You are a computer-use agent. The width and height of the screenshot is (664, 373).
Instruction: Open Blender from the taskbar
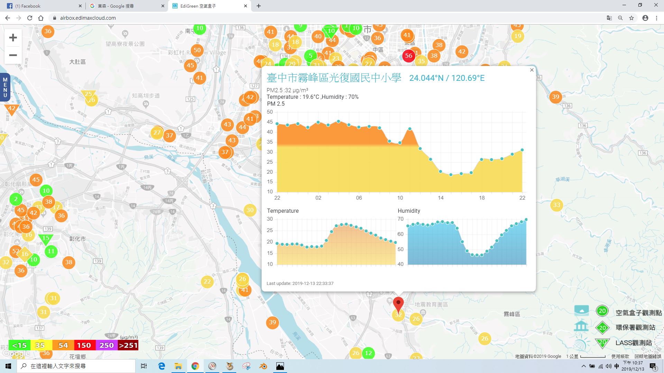[x=263, y=366]
